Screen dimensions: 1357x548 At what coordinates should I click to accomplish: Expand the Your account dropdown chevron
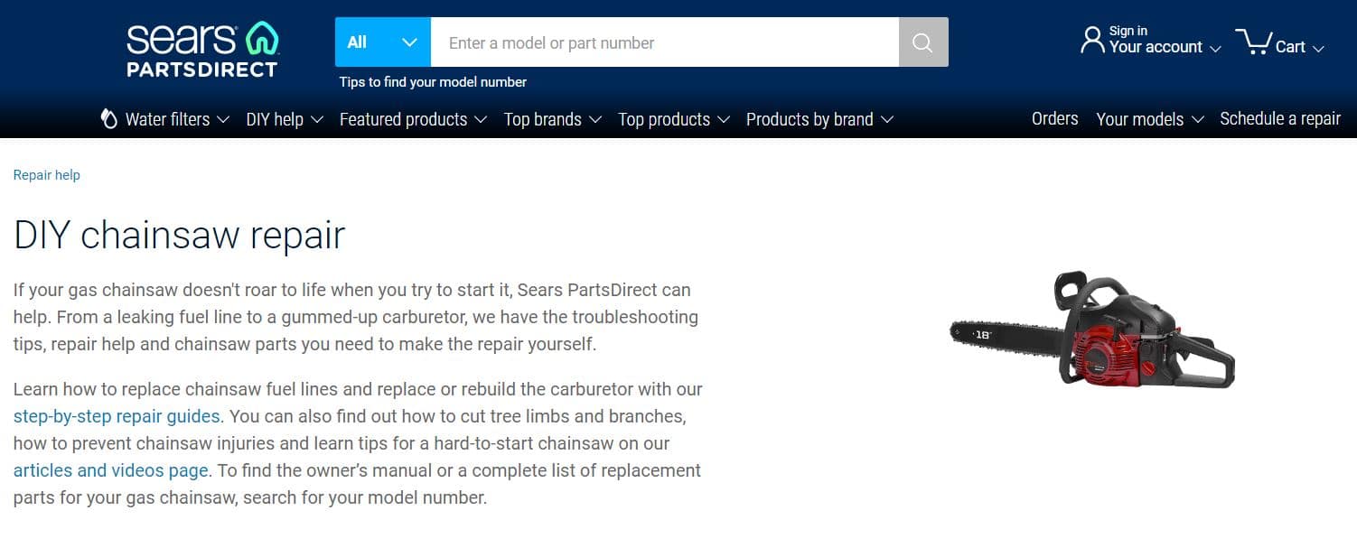tap(1215, 49)
